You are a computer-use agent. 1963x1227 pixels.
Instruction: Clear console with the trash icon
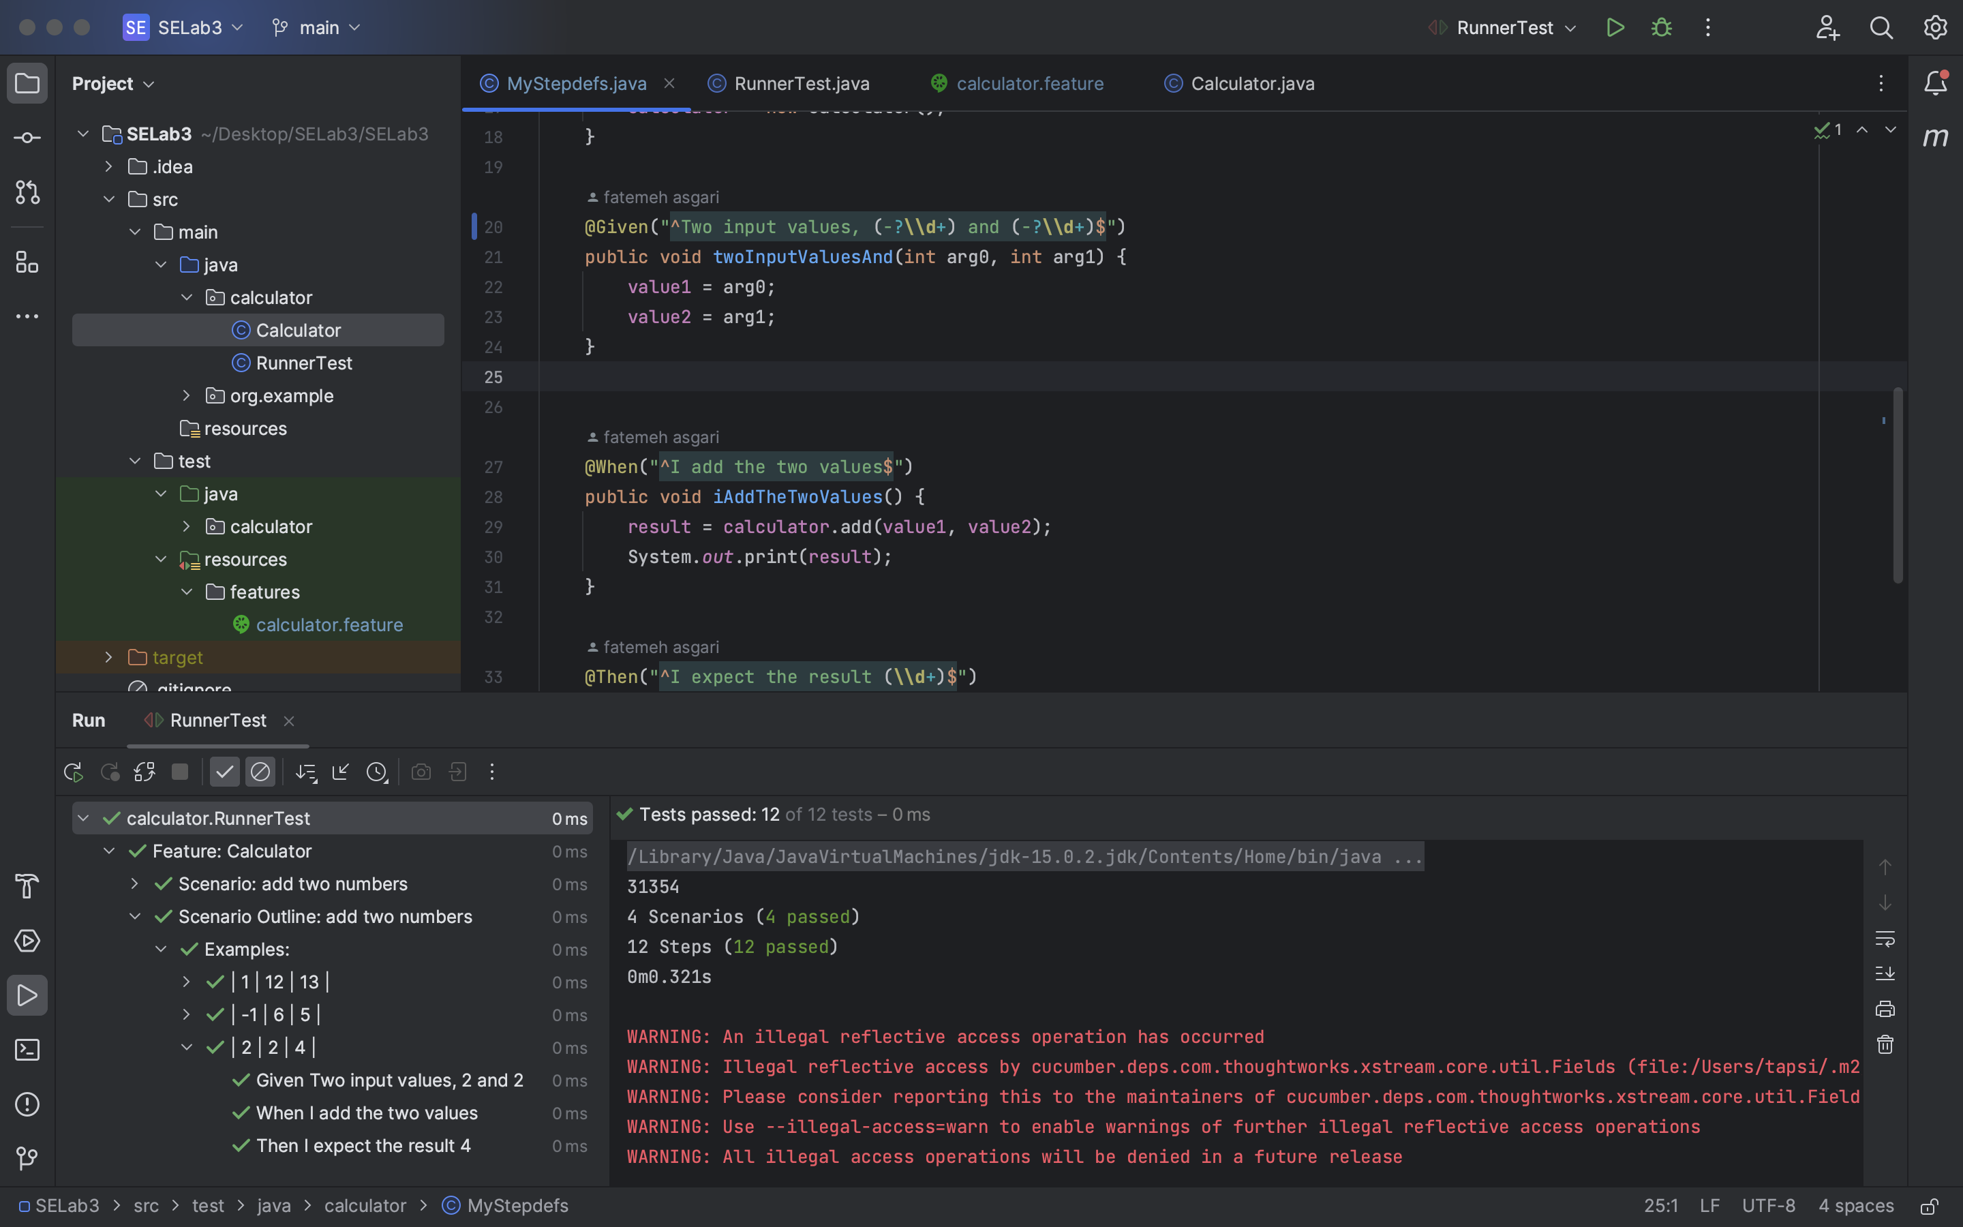1885,1044
